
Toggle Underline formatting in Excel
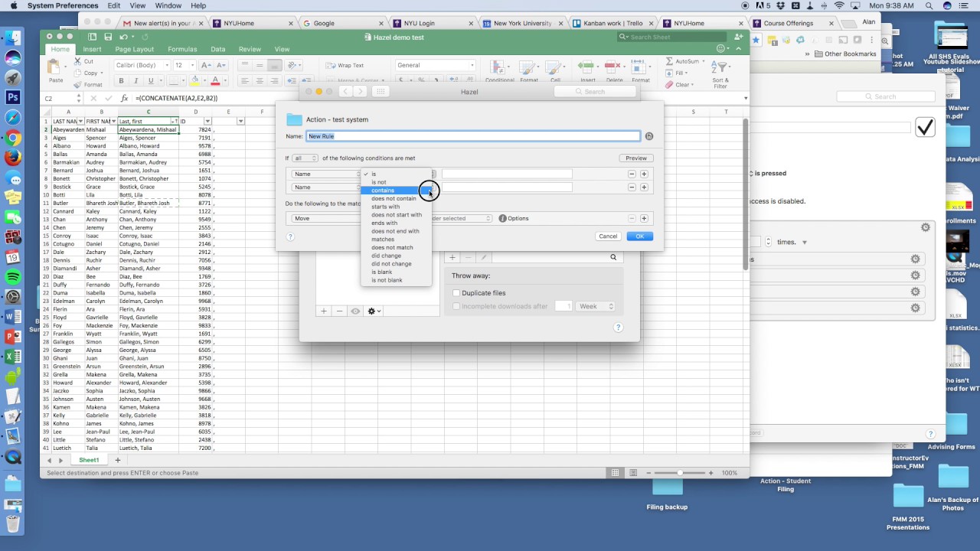coord(150,80)
